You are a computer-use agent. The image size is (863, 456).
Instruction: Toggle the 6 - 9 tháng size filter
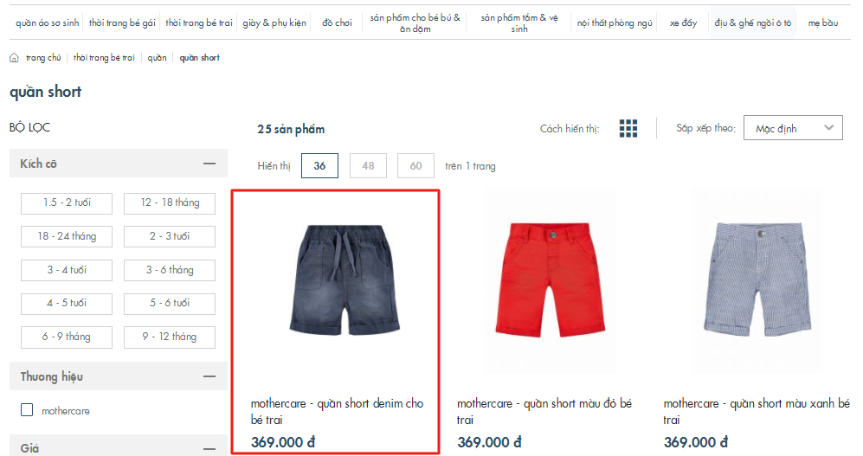67,337
